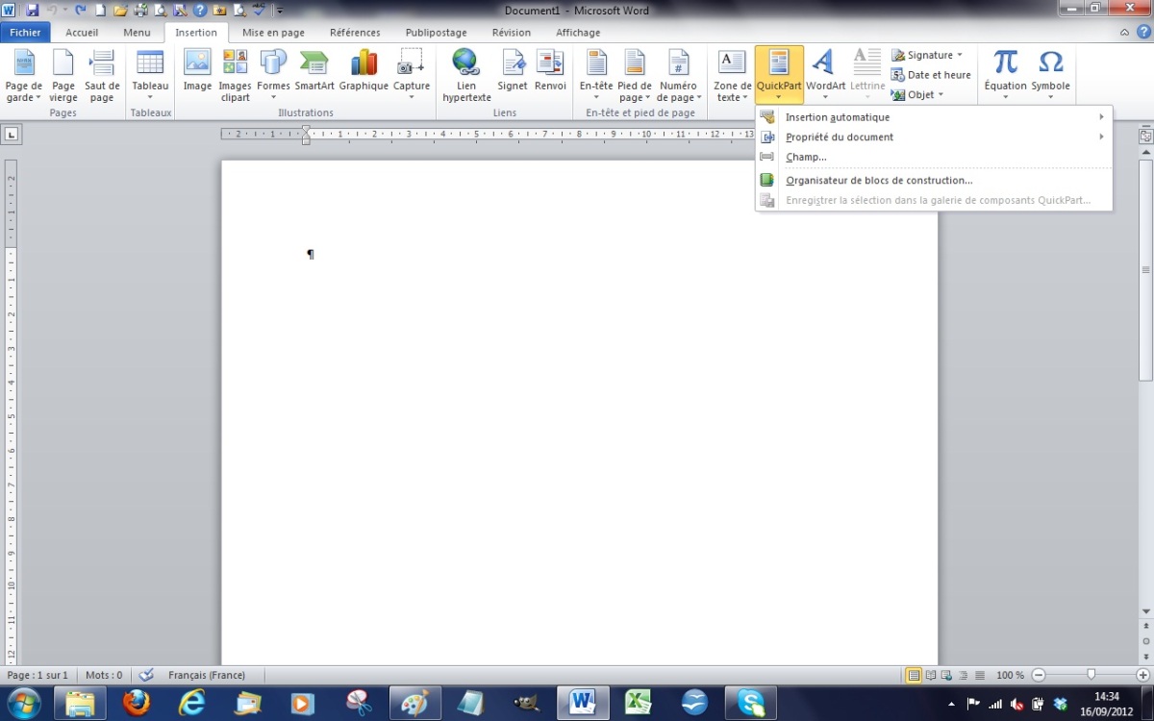Screen dimensions: 1154x721
Task: Change language via Français (France)
Action: pyautogui.click(x=207, y=676)
